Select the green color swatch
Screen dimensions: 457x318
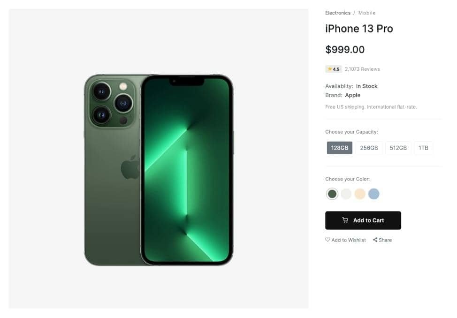[332, 194]
